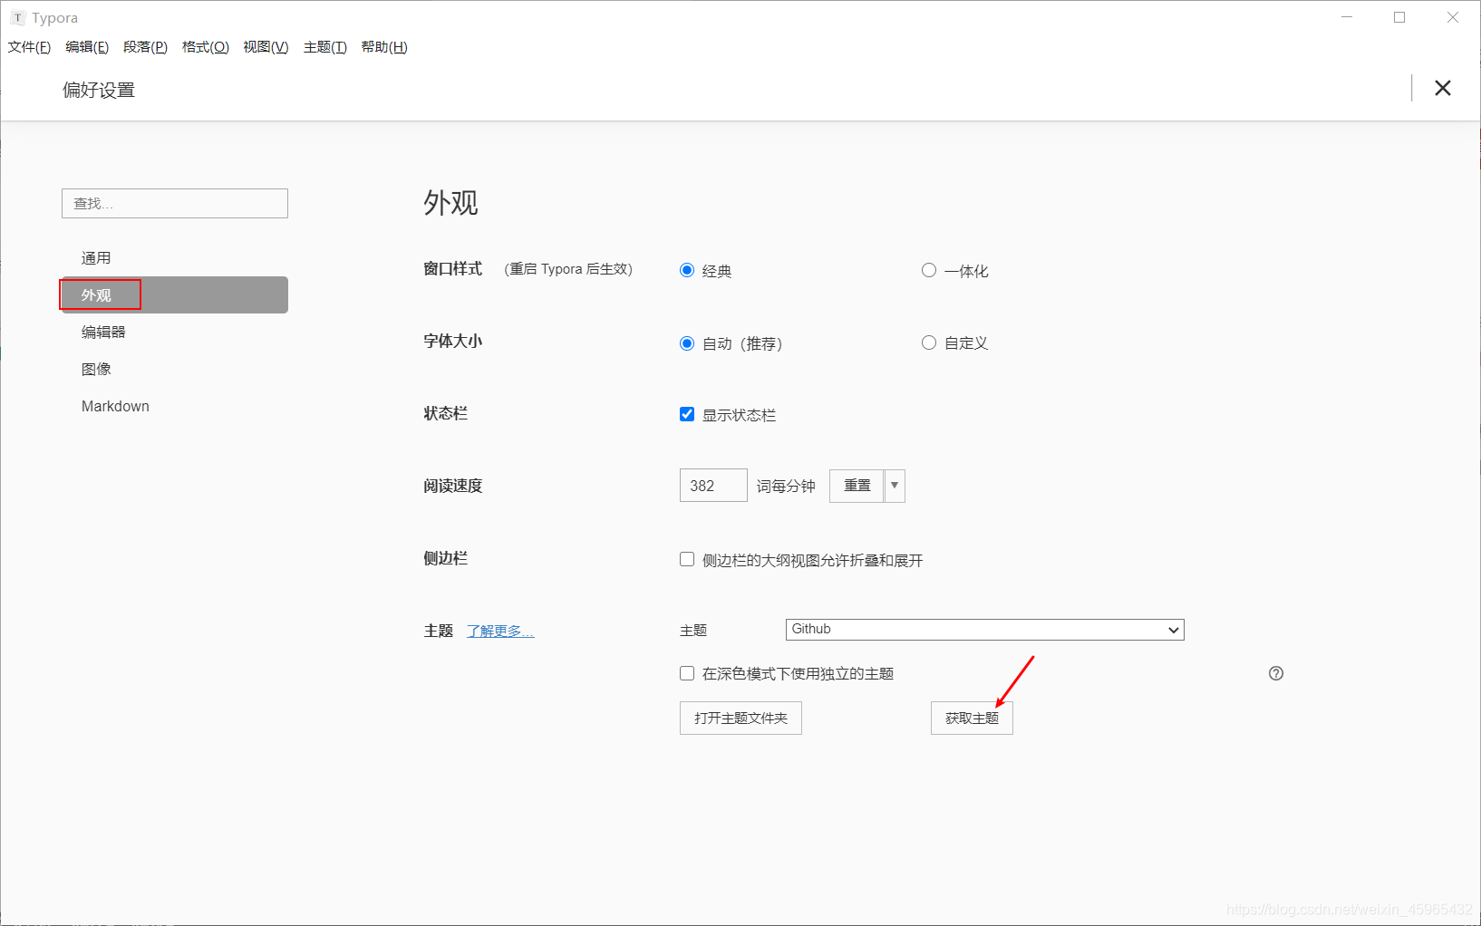
Task: Go to the 编辑器 settings section
Action: pos(174,333)
